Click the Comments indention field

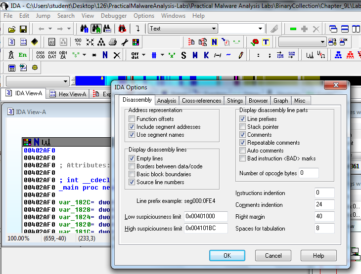pos(324,204)
